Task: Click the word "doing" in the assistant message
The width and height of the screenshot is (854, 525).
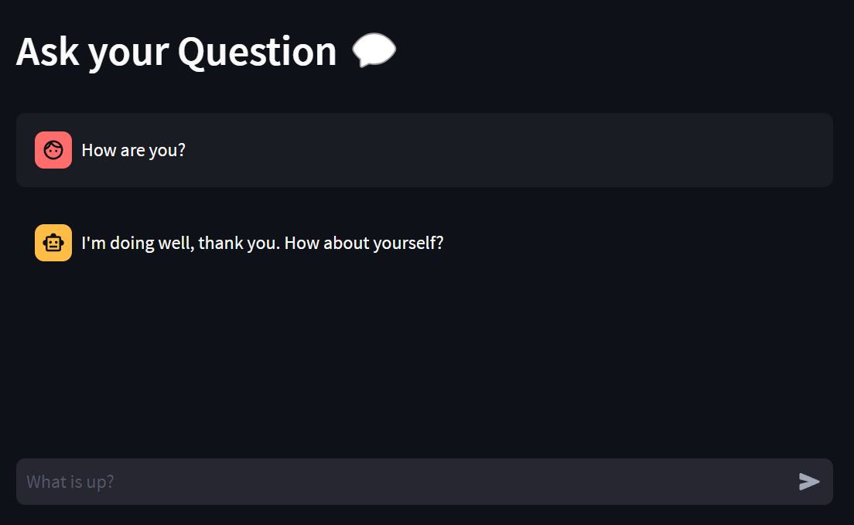Action: pos(132,244)
